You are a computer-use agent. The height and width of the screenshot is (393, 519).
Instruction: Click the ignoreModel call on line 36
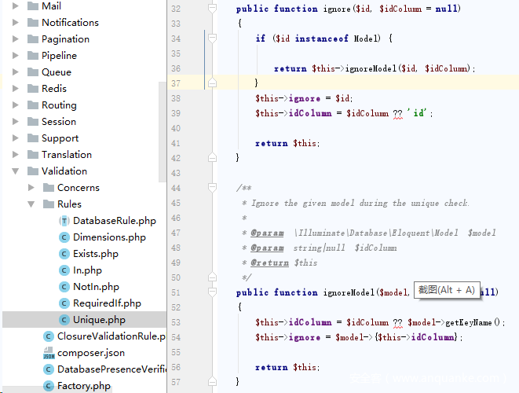(x=371, y=68)
